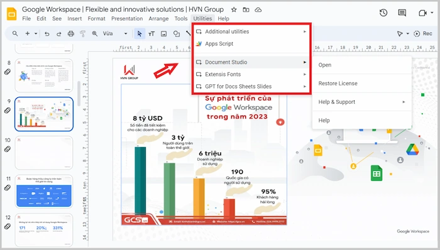Open the File menu
This screenshot has width=440, height=250.
coord(26,19)
